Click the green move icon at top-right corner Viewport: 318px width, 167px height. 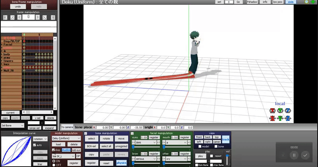tap(313, 2)
